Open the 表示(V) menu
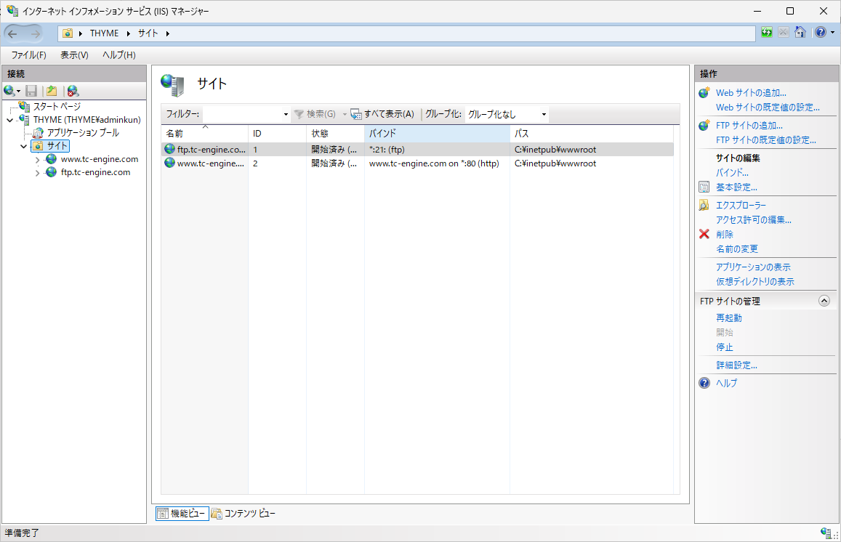Image resolution: width=841 pixels, height=542 pixels. pos(74,54)
